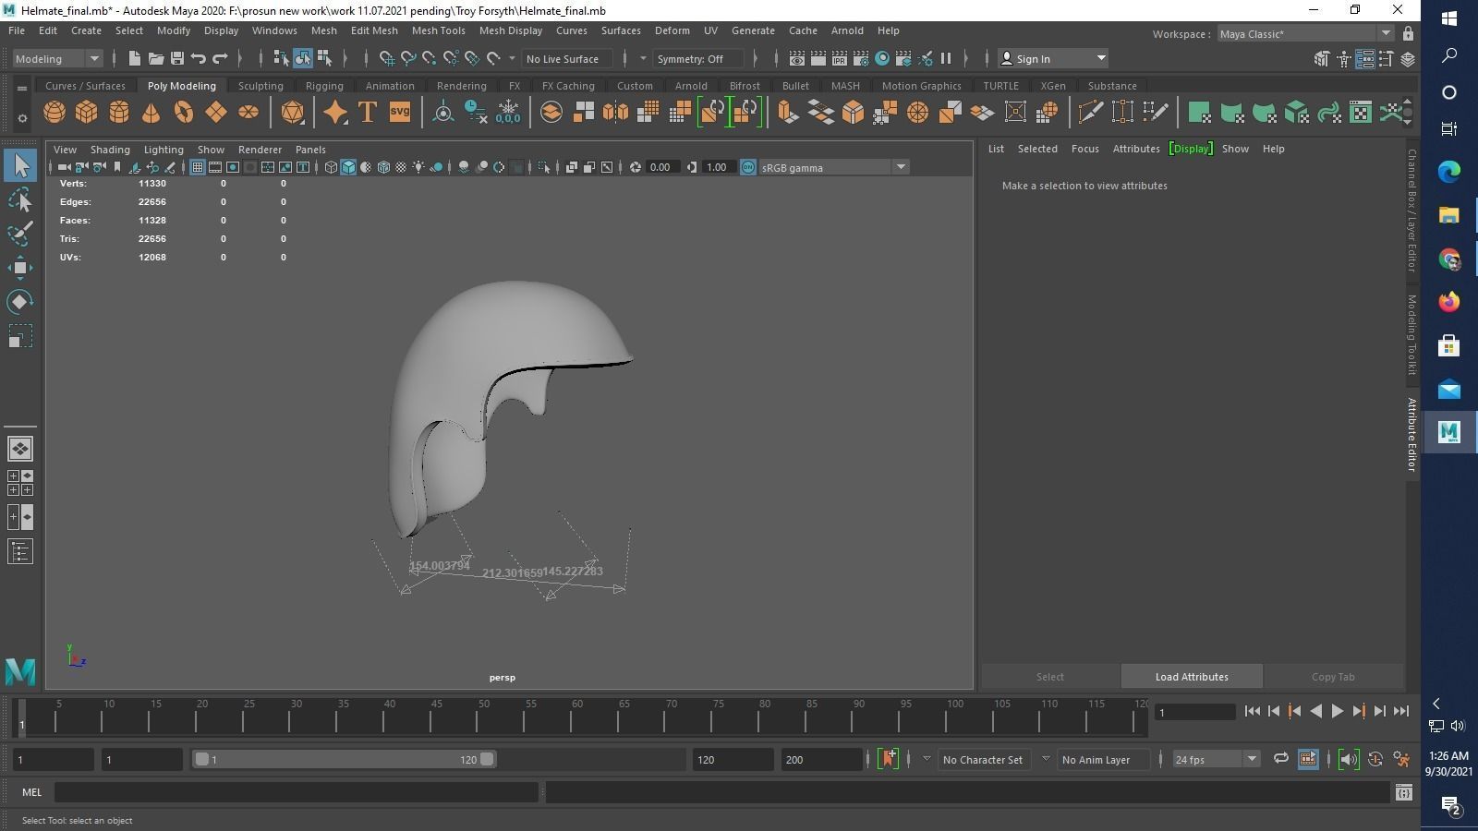Click the Undo arrow icon
This screenshot has height=831, width=1478.
pos(199,58)
